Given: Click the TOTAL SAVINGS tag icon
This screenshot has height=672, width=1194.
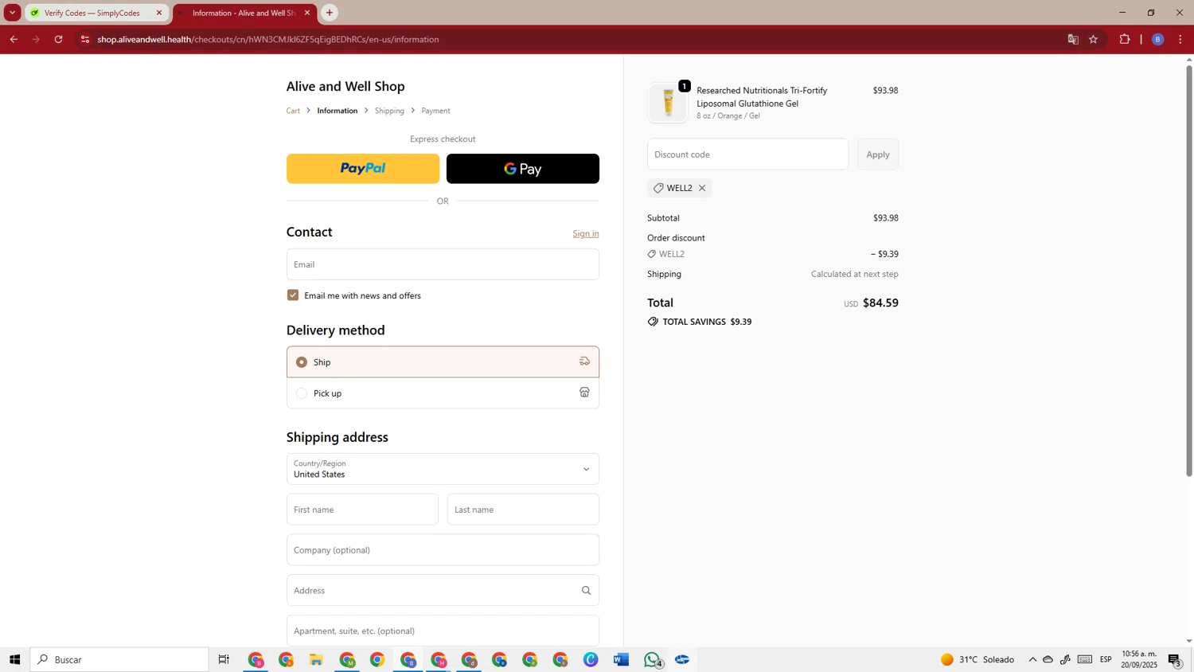Looking at the screenshot, I should coord(653,322).
